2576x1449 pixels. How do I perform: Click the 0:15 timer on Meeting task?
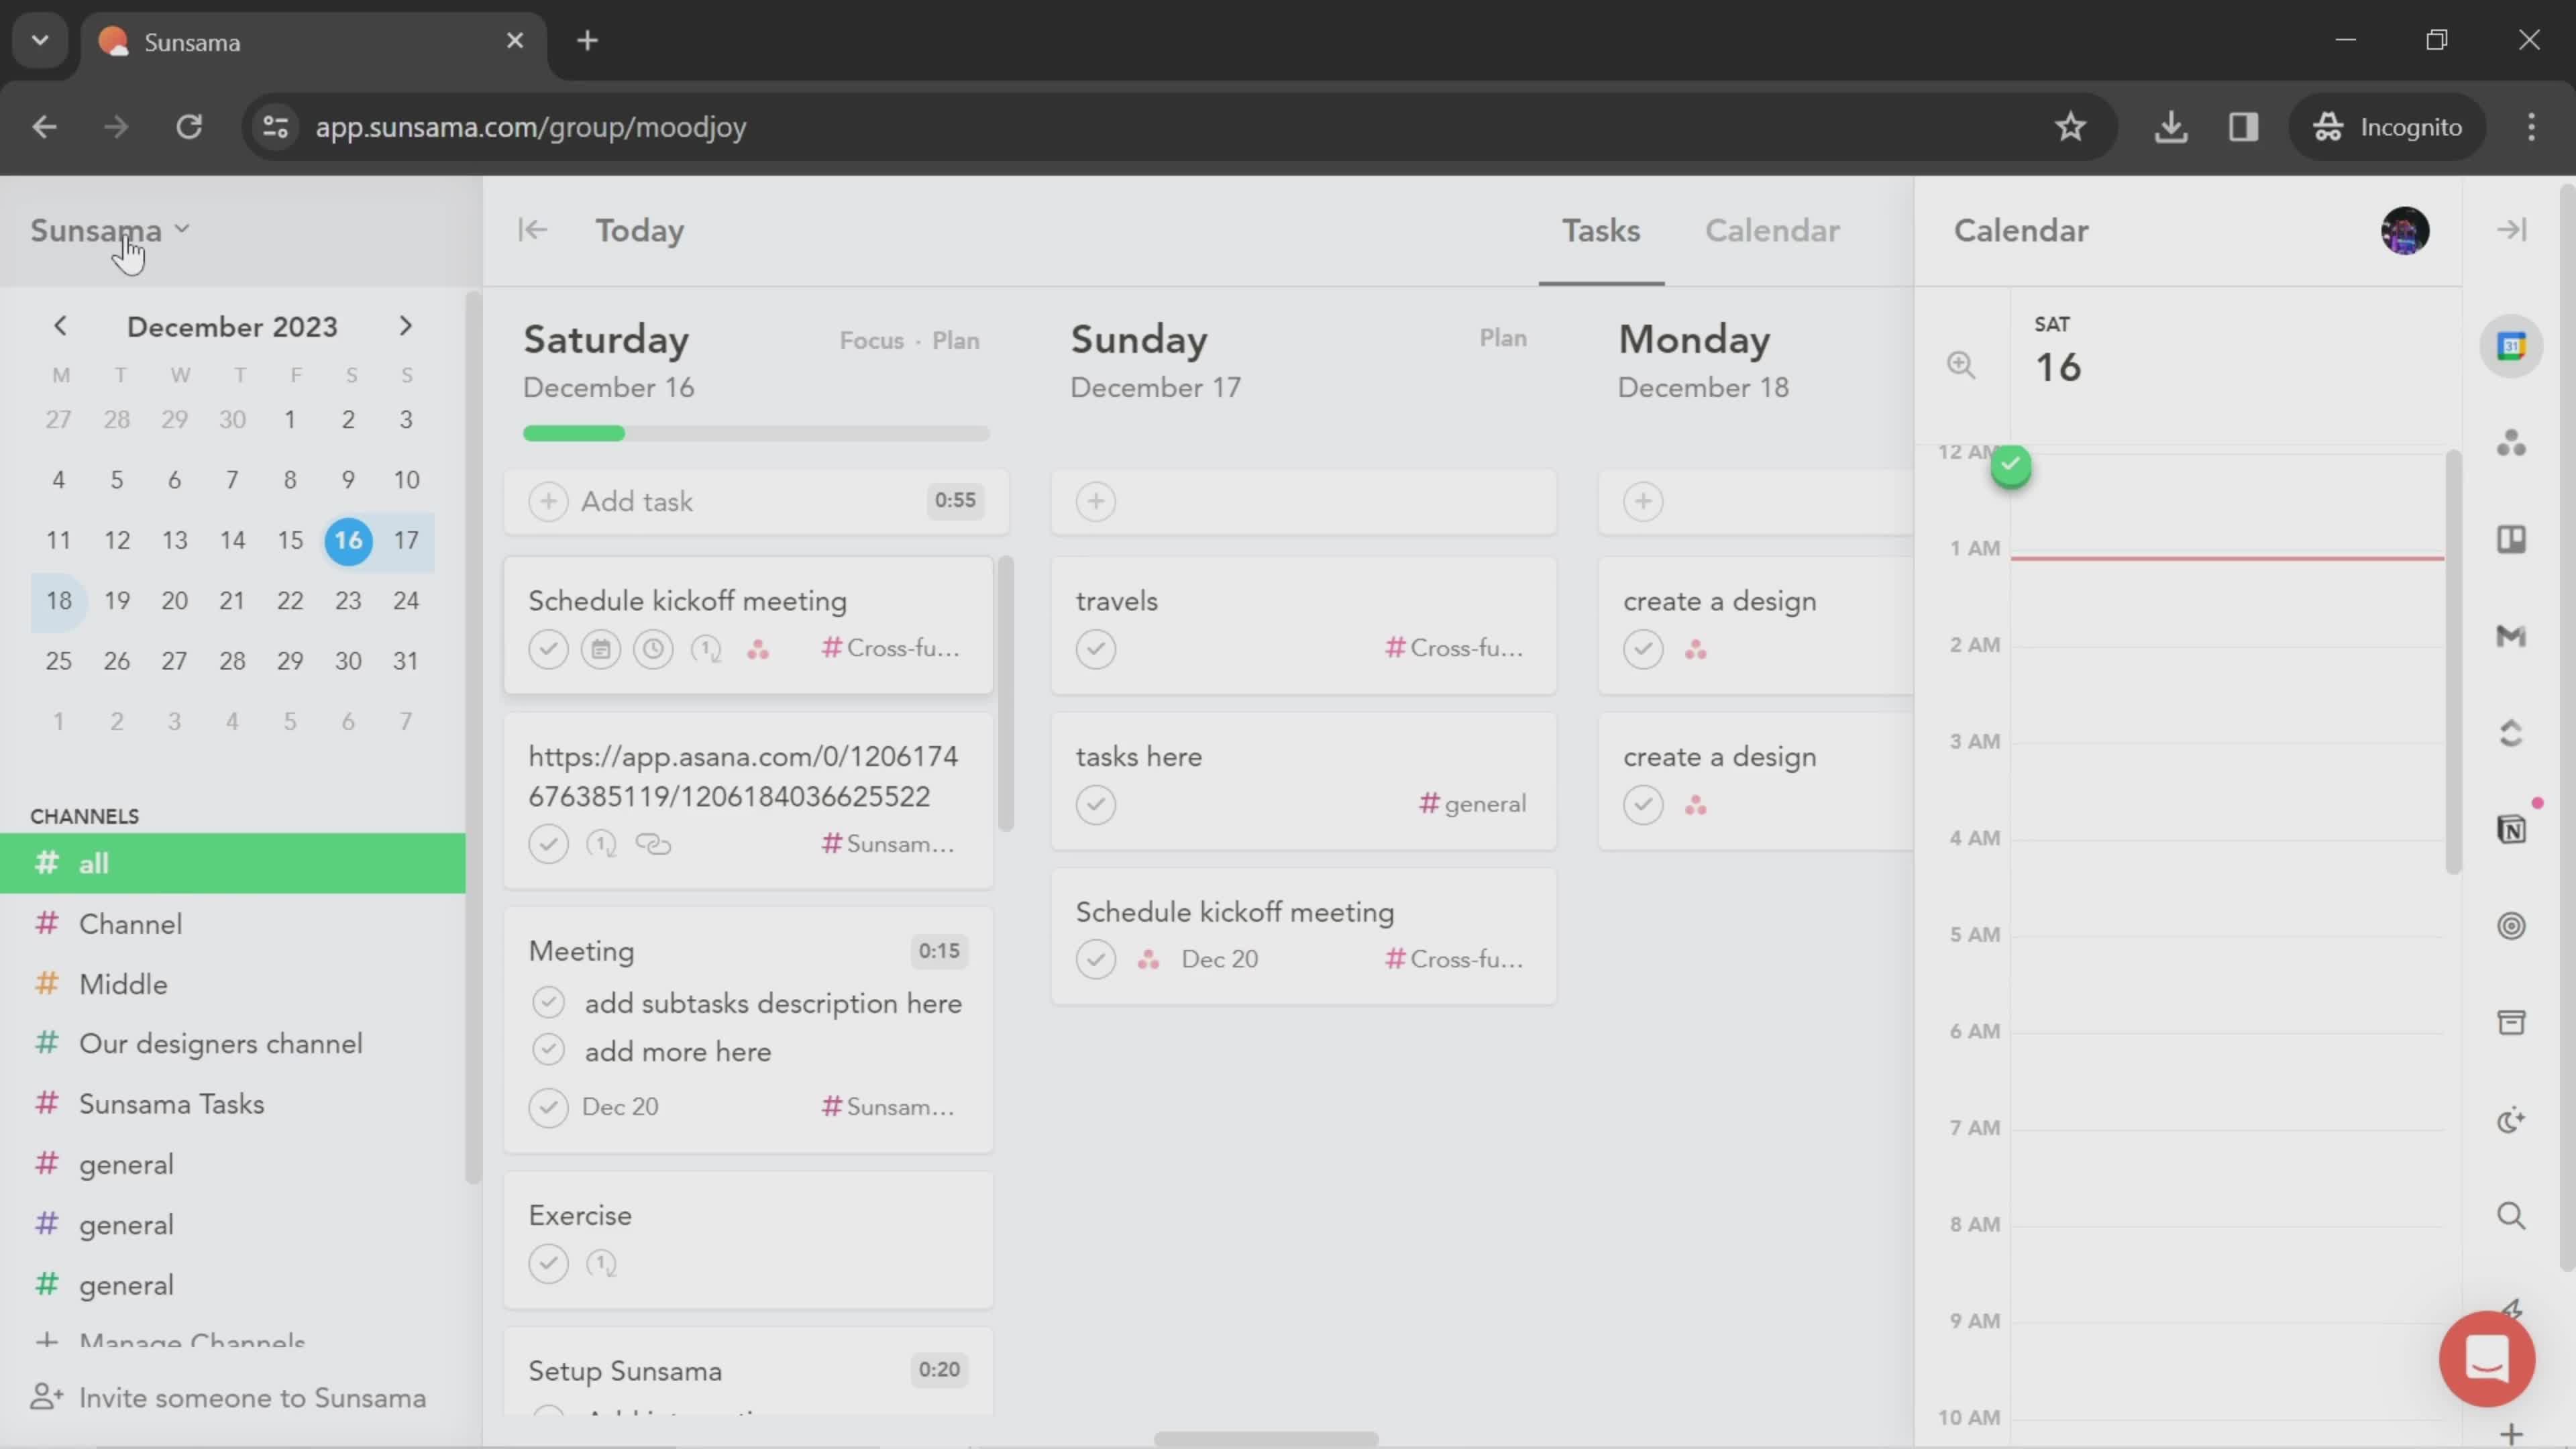coord(938,950)
